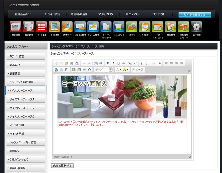Toggle italic formatting in editor
The image size is (222, 173).
[x=113, y=63]
